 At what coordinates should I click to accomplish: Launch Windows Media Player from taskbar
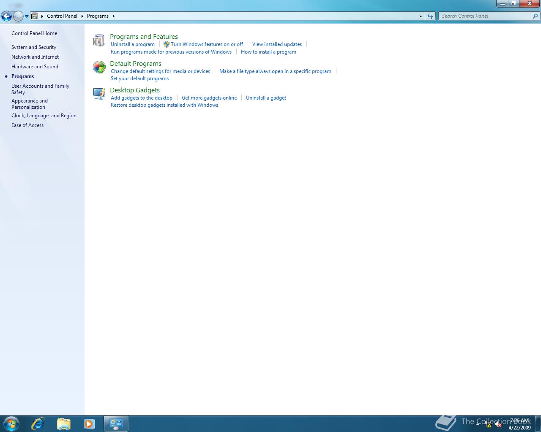coord(89,424)
